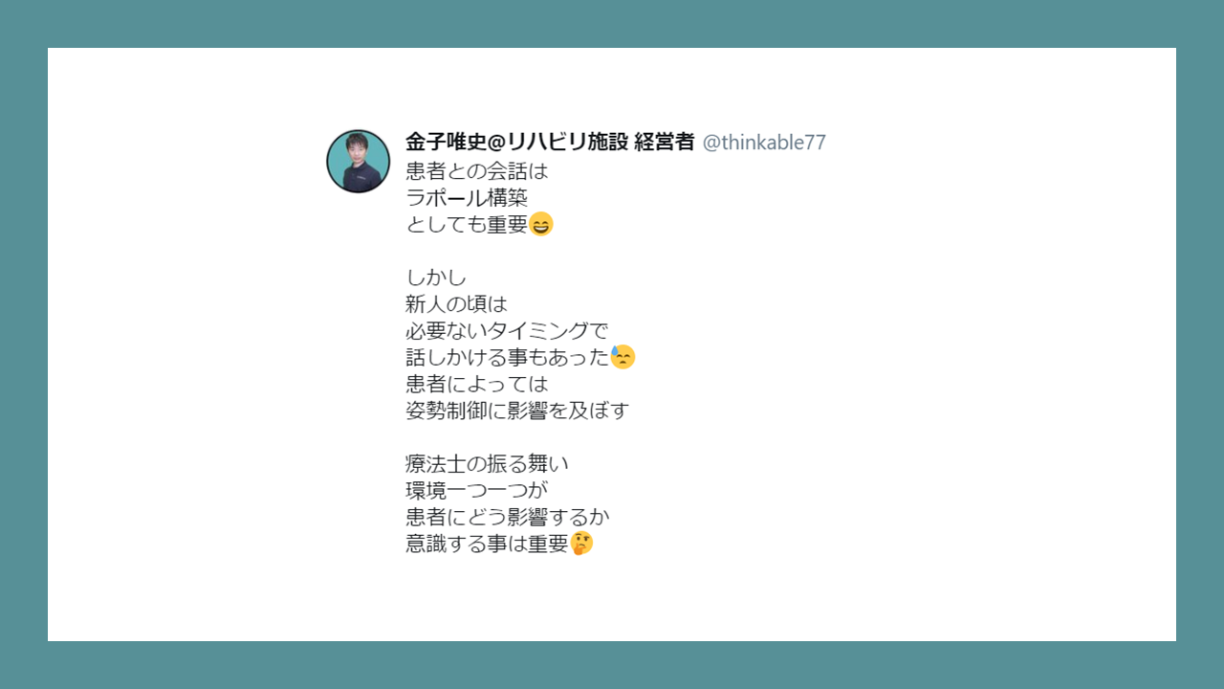Image resolution: width=1224 pixels, height=689 pixels.
Task: Click the sweat-drop emoji after 話しかける事もあった
Action: click(x=623, y=357)
